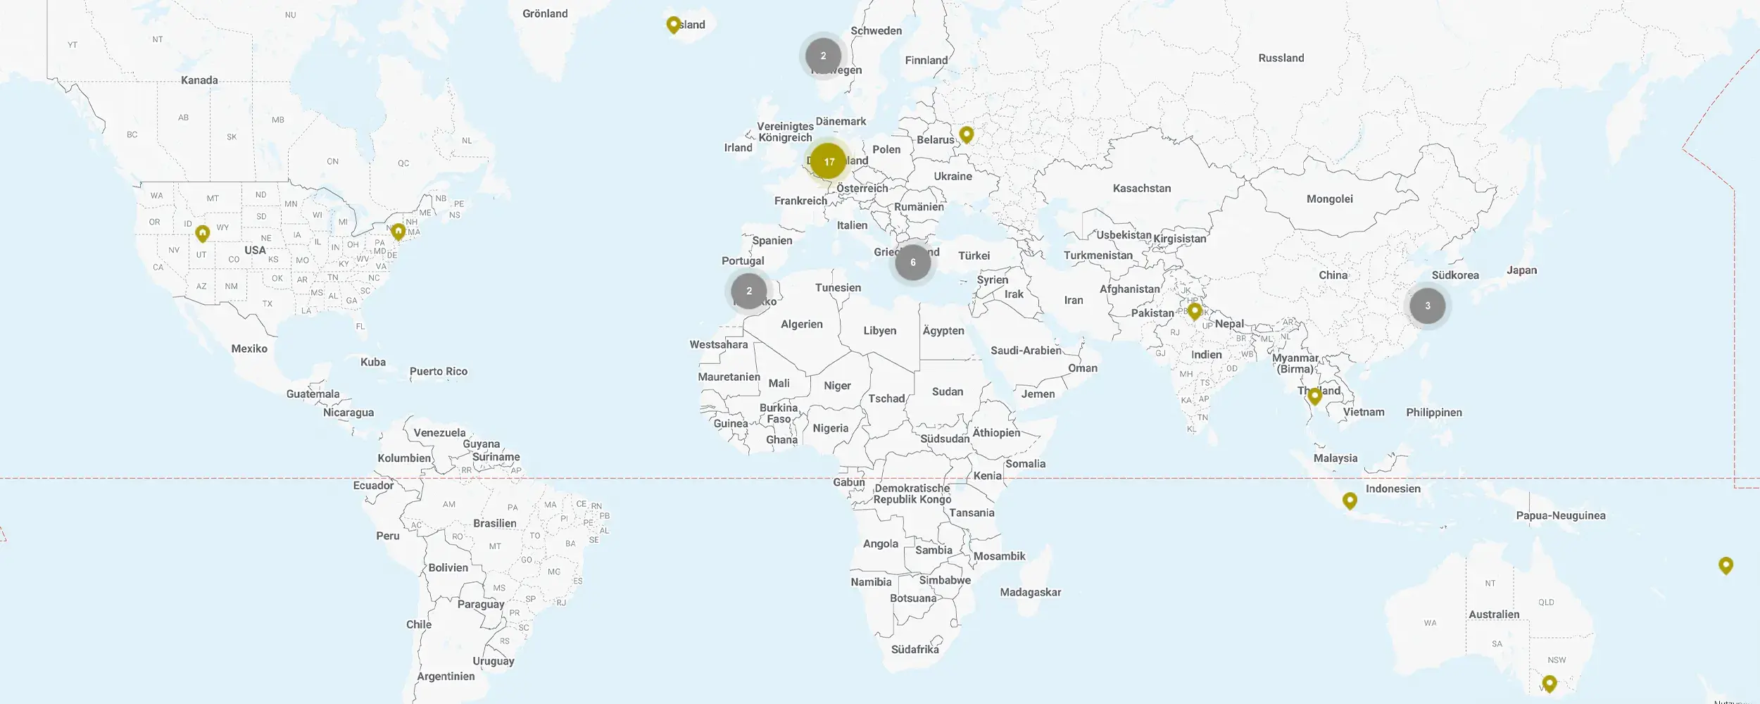The width and height of the screenshot is (1760, 704).
Task: Expand the cluster of 2 over Norway
Action: tap(823, 56)
